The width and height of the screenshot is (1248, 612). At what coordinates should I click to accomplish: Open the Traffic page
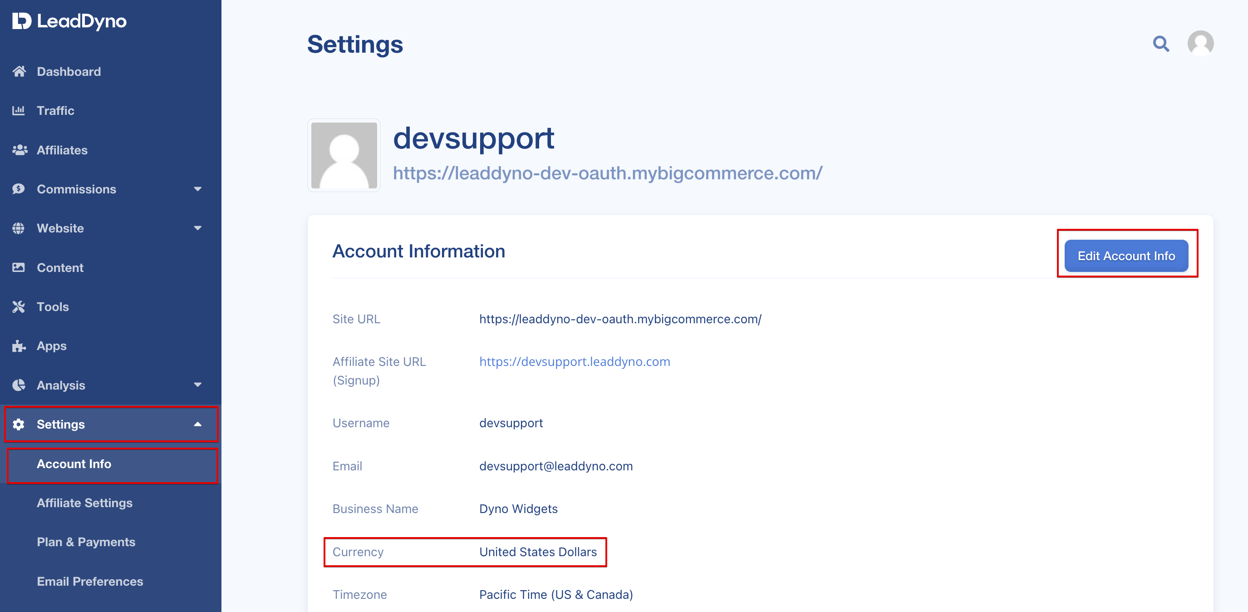[56, 110]
